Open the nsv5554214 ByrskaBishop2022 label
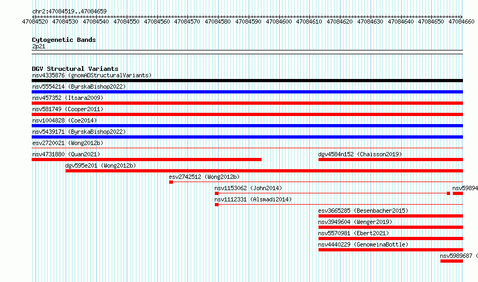This screenshot has width=478, height=282. click(x=79, y=86)
